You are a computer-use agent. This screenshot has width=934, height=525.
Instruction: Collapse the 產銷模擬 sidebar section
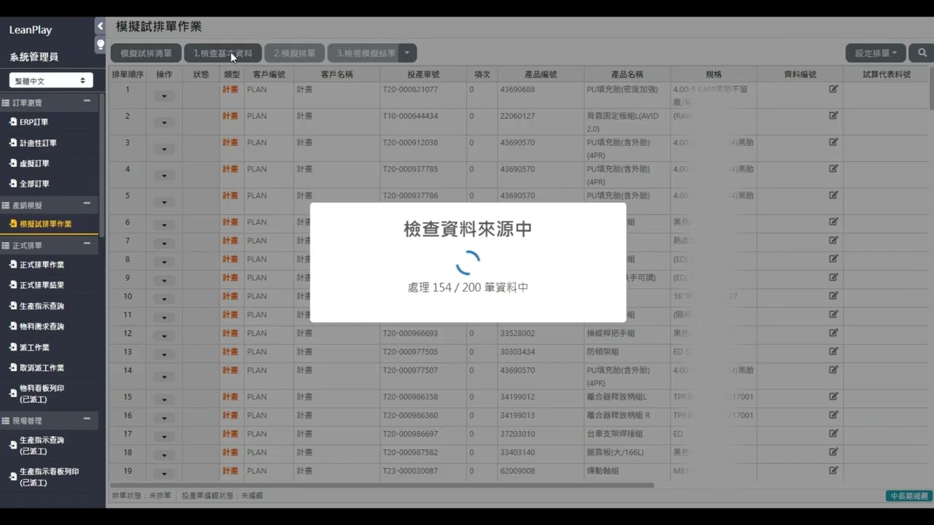(87, 204)
